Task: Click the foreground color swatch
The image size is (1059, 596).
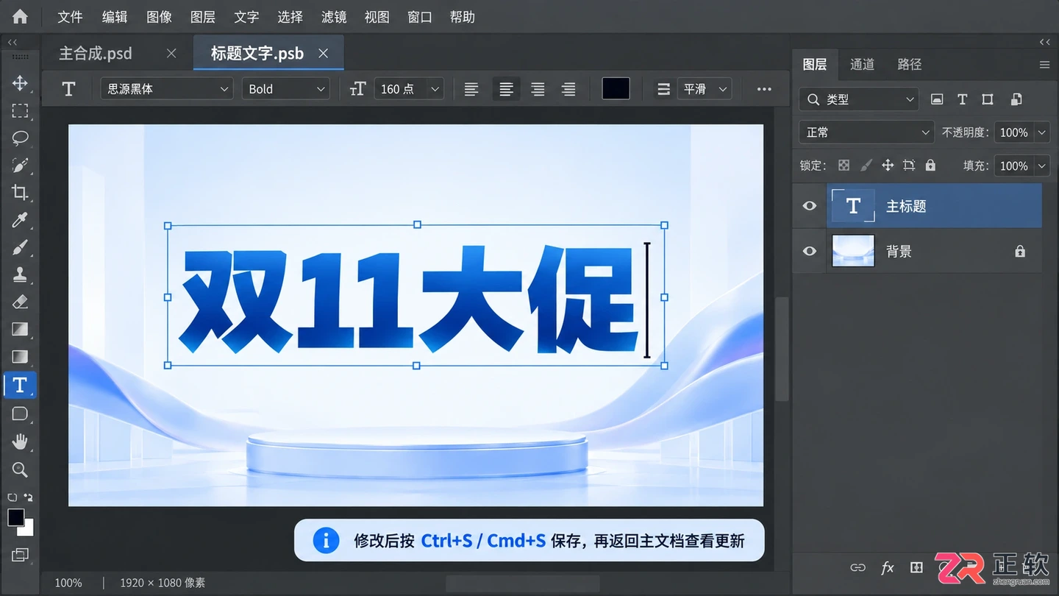Action: tap(15, 517)
